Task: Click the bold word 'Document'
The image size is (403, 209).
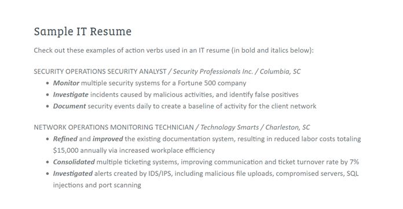Action: click(x=69, y=106)
